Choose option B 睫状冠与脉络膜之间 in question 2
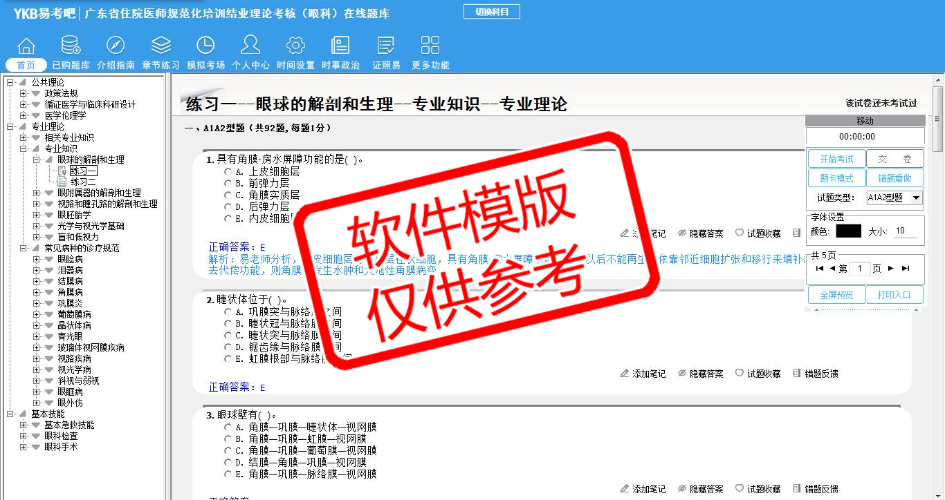This screenshot has width=945, height=500. pos(228,324)
